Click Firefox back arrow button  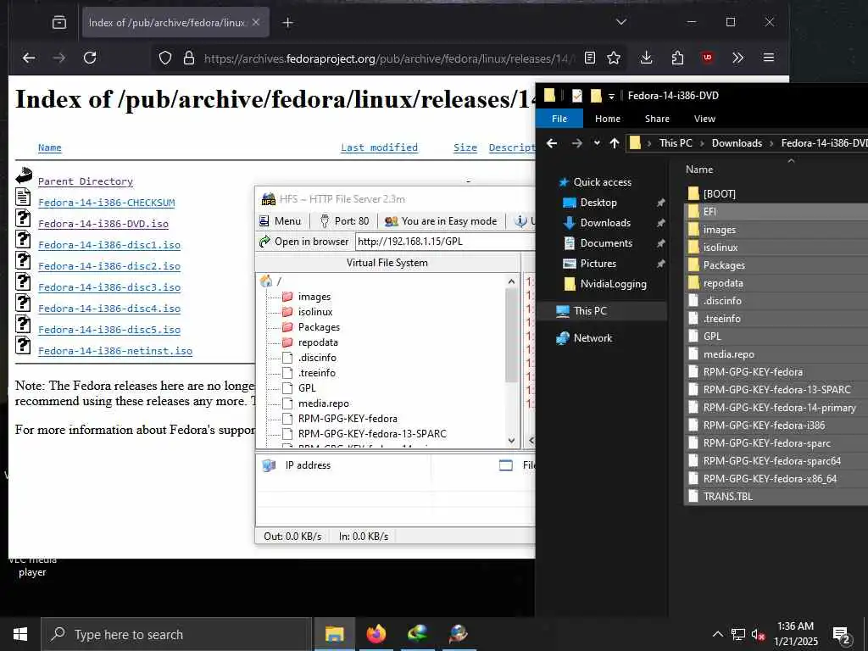pos(29,58)
